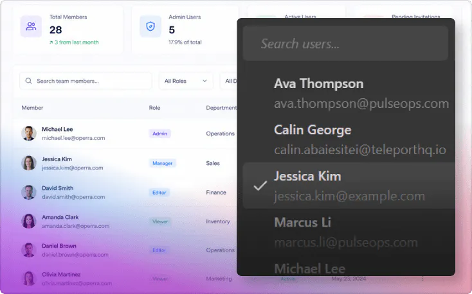The image size is (472, 294).
Task: Open Daniel Brown's avatar photo
Action: pos(29,250)
